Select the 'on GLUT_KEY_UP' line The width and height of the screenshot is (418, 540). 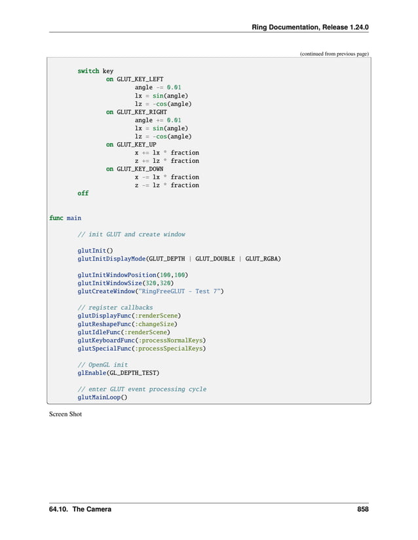131,145
